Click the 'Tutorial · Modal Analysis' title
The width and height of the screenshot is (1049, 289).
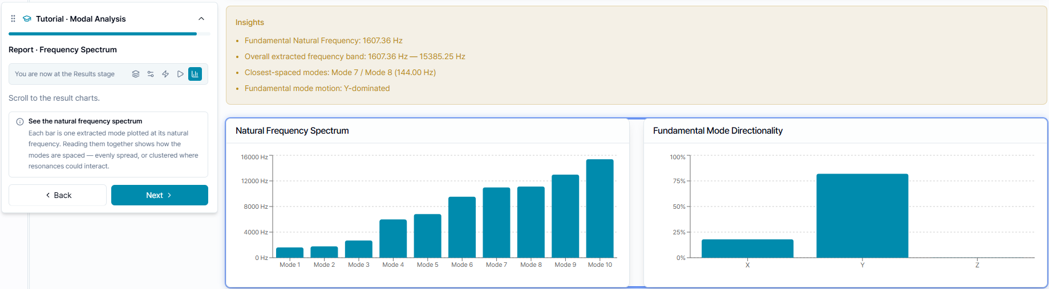pyautogui.click(x=80, y=19)
